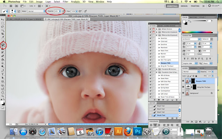This screenshot has height=139, width=222.
Task: Switch to the Clone Source tab
Action: point(169,26)
